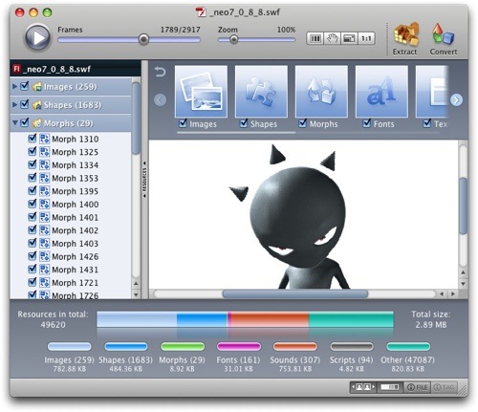
Task: Open the Fonts category thumbnail
Action: pyautogui.click(x=381, y=92)
